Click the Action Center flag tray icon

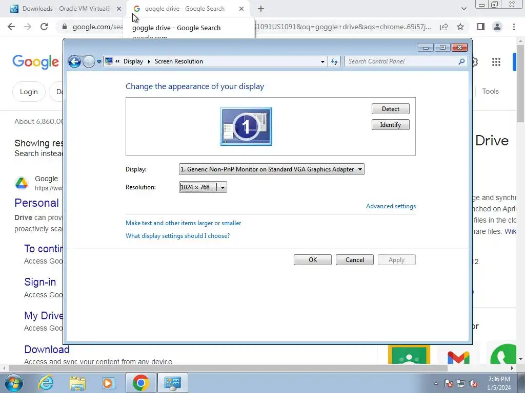[449, 383]
